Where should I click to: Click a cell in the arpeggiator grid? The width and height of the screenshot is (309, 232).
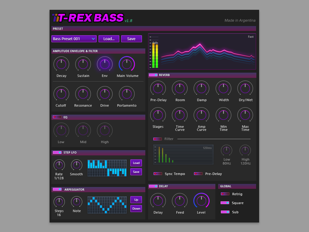[107, 205]
